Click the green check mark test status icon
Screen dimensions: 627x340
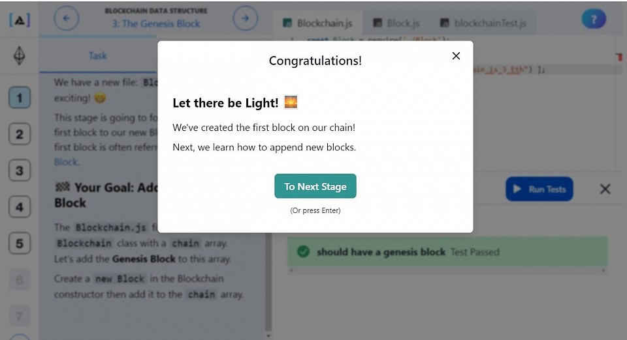click(x=304, y=251)
